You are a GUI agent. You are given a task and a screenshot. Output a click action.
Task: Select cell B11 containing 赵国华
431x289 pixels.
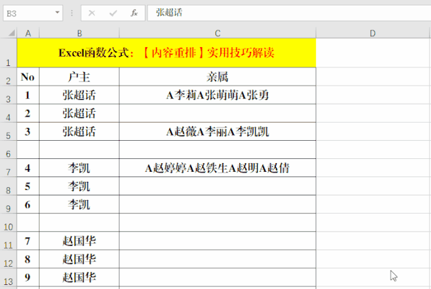coord(79,241)
